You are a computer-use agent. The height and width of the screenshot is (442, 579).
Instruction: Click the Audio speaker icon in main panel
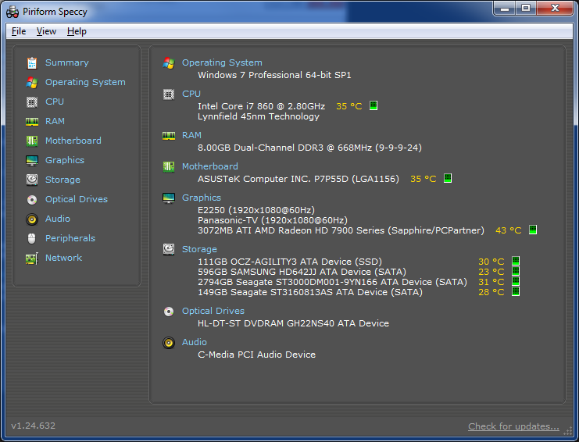169,343
